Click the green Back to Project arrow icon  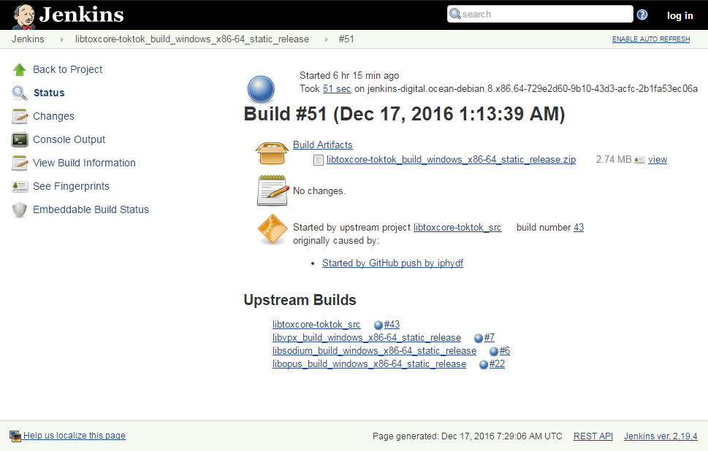point(20,69)
